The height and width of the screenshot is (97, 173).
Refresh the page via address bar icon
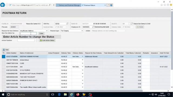point(54,5)
